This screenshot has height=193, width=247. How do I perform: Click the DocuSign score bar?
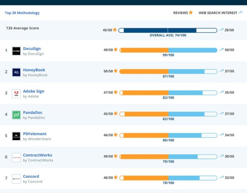[169, 50]
